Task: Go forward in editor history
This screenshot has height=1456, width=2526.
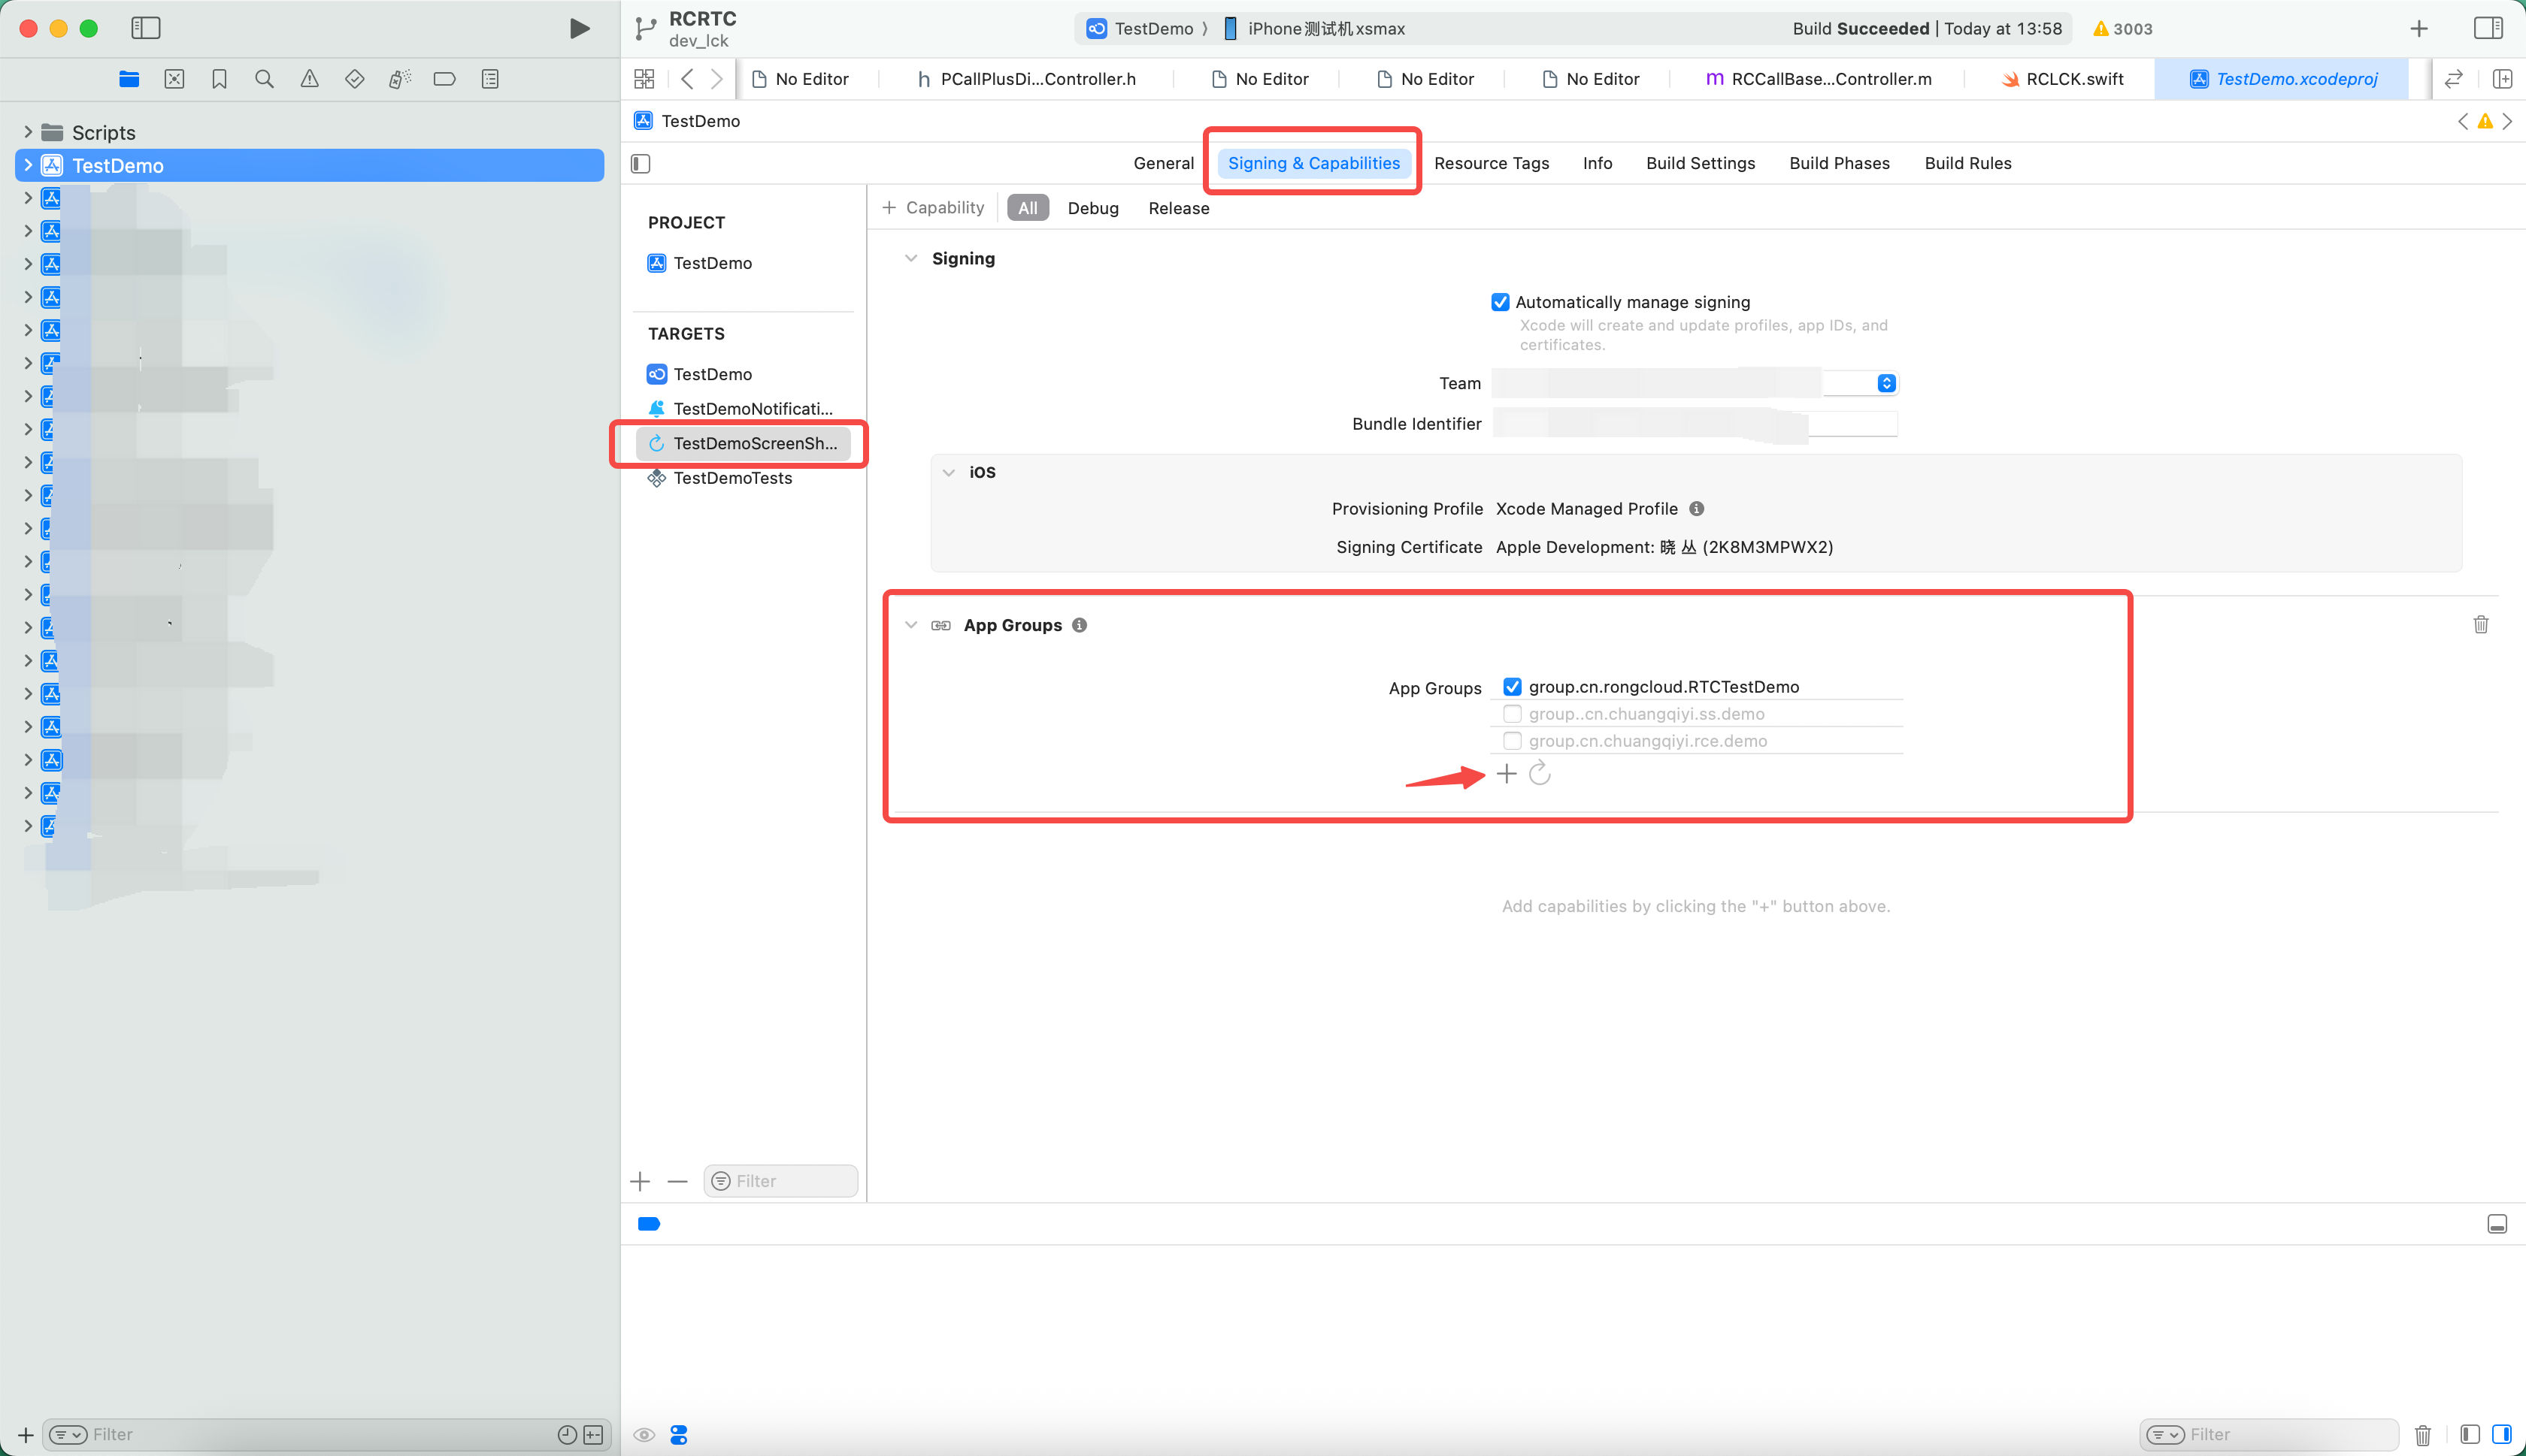Action: tap(716, 78)
